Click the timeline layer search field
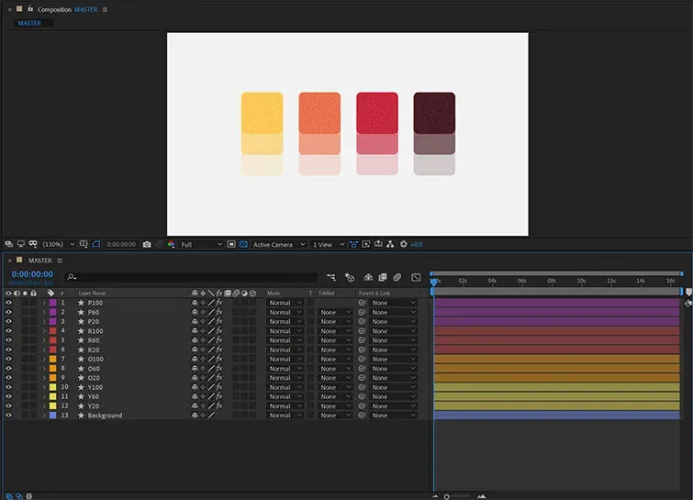 (x=191, y=277)
